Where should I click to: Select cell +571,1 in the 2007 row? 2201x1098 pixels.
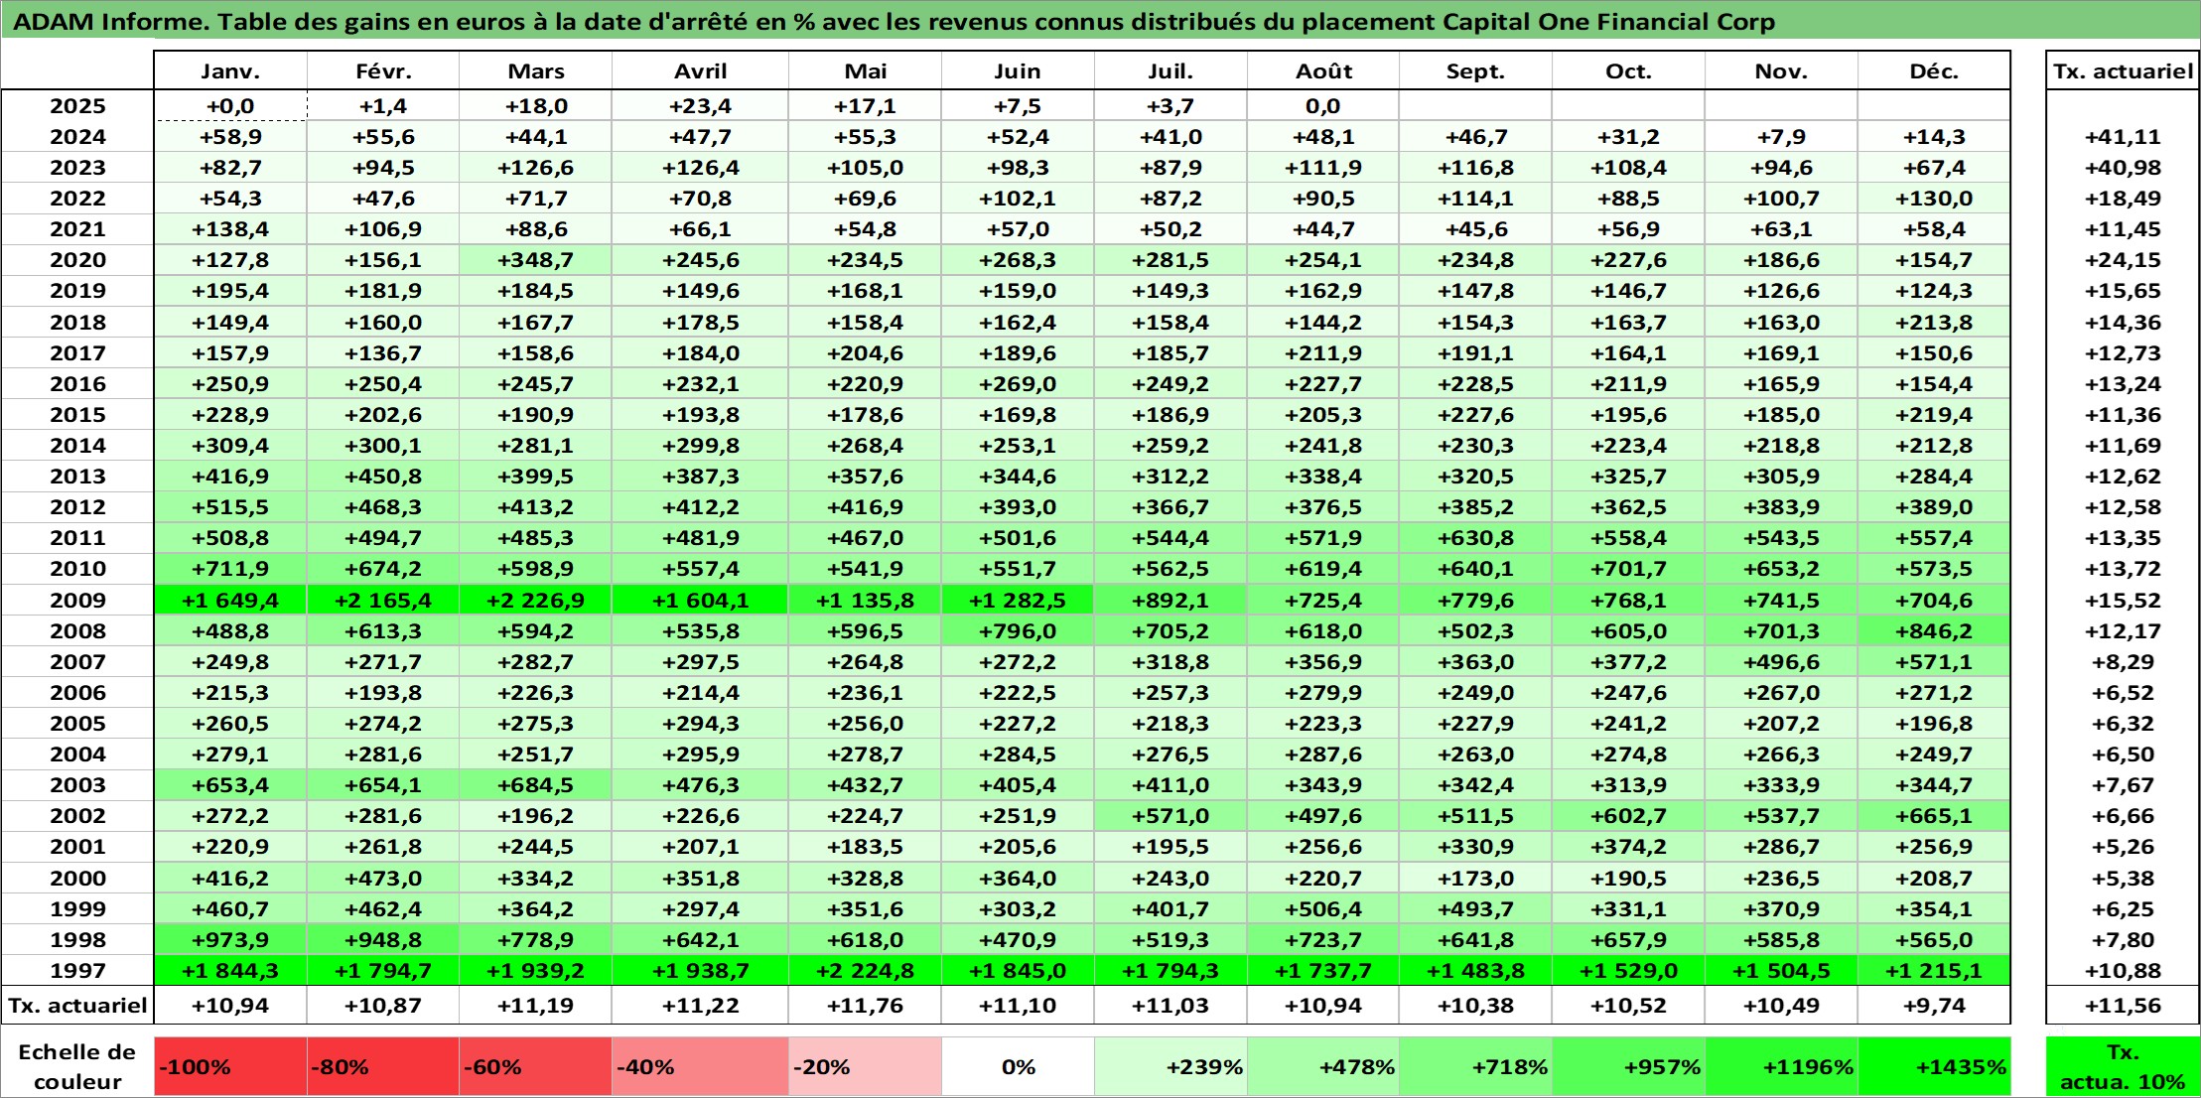(x=1934, y=662)
